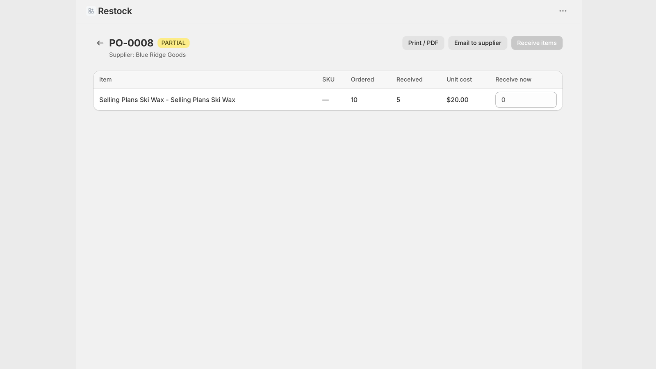Focus the Receive now quantity field
This screenshot has height=369, width=656.
pyautogui.click(x=526, y=100)
